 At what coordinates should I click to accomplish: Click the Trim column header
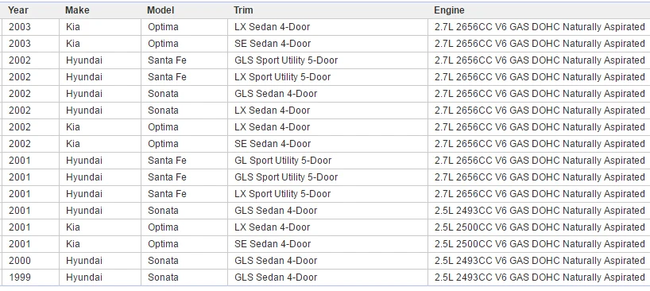point(243,10)
